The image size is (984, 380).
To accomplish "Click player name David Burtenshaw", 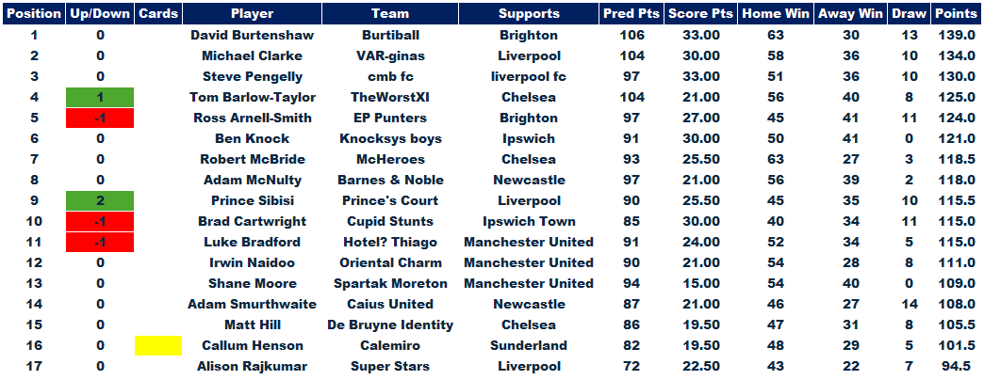I will [253, 35].
